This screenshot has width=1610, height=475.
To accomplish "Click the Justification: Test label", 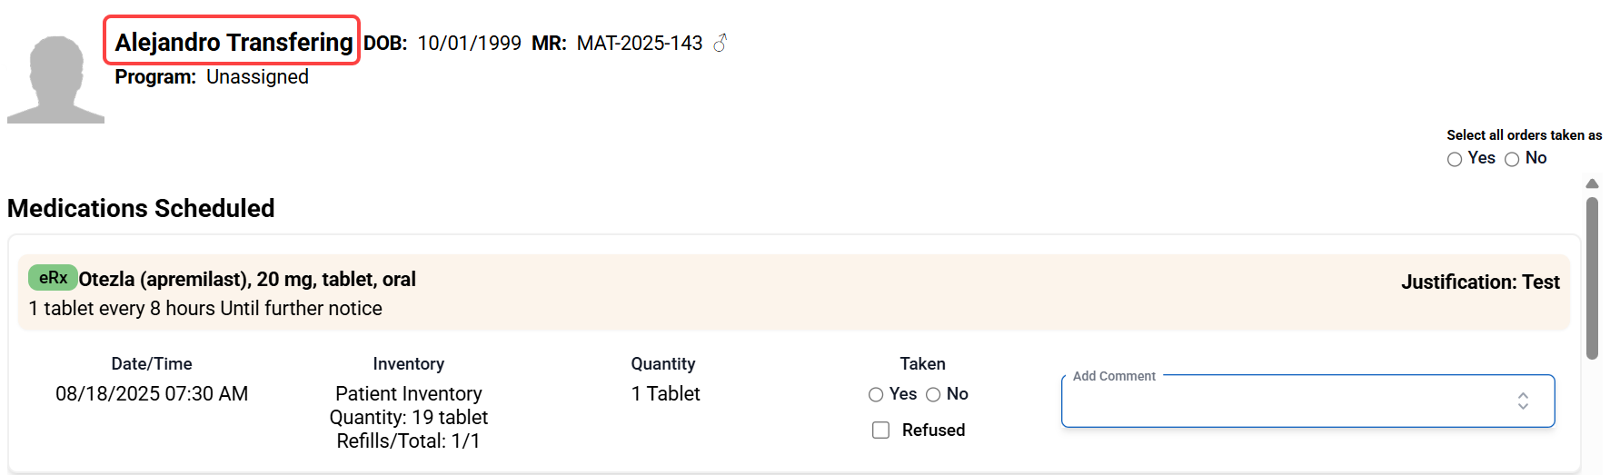I will [1479, 282].
